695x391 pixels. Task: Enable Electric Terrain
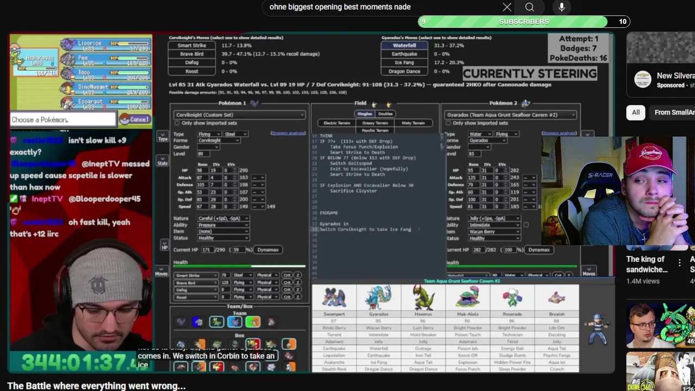(x=337, y=123)
